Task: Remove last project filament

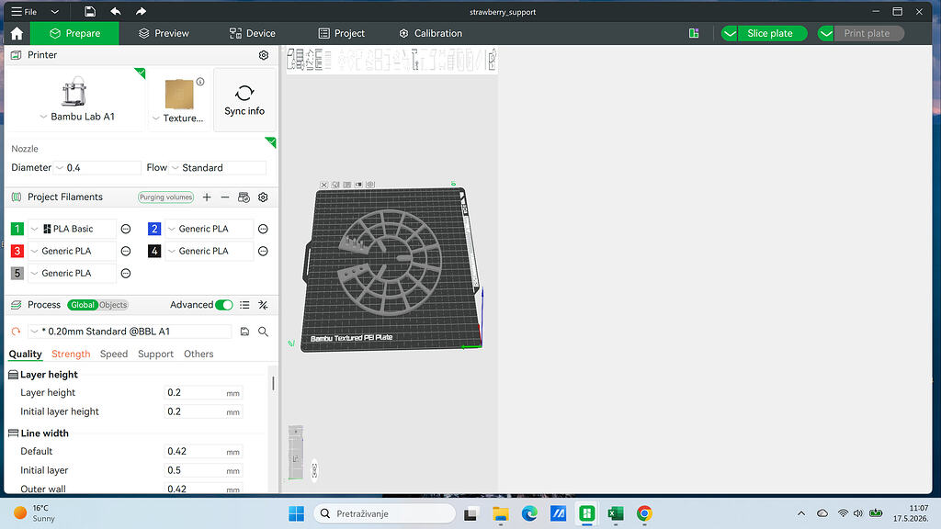Action: (225, 197)
